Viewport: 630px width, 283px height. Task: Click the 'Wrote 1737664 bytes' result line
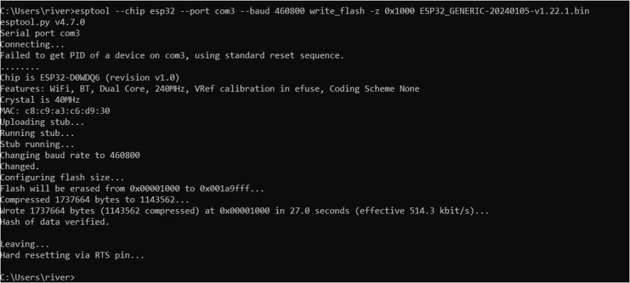pyautogui.click(x=245, y=211)
